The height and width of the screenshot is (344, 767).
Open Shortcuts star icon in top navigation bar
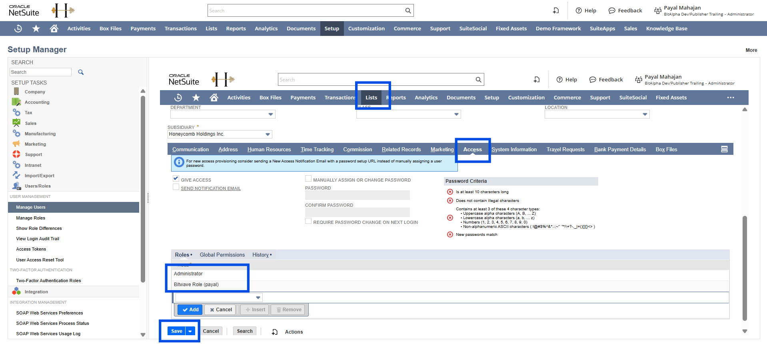pyautogui.click(x=36, y=28)
